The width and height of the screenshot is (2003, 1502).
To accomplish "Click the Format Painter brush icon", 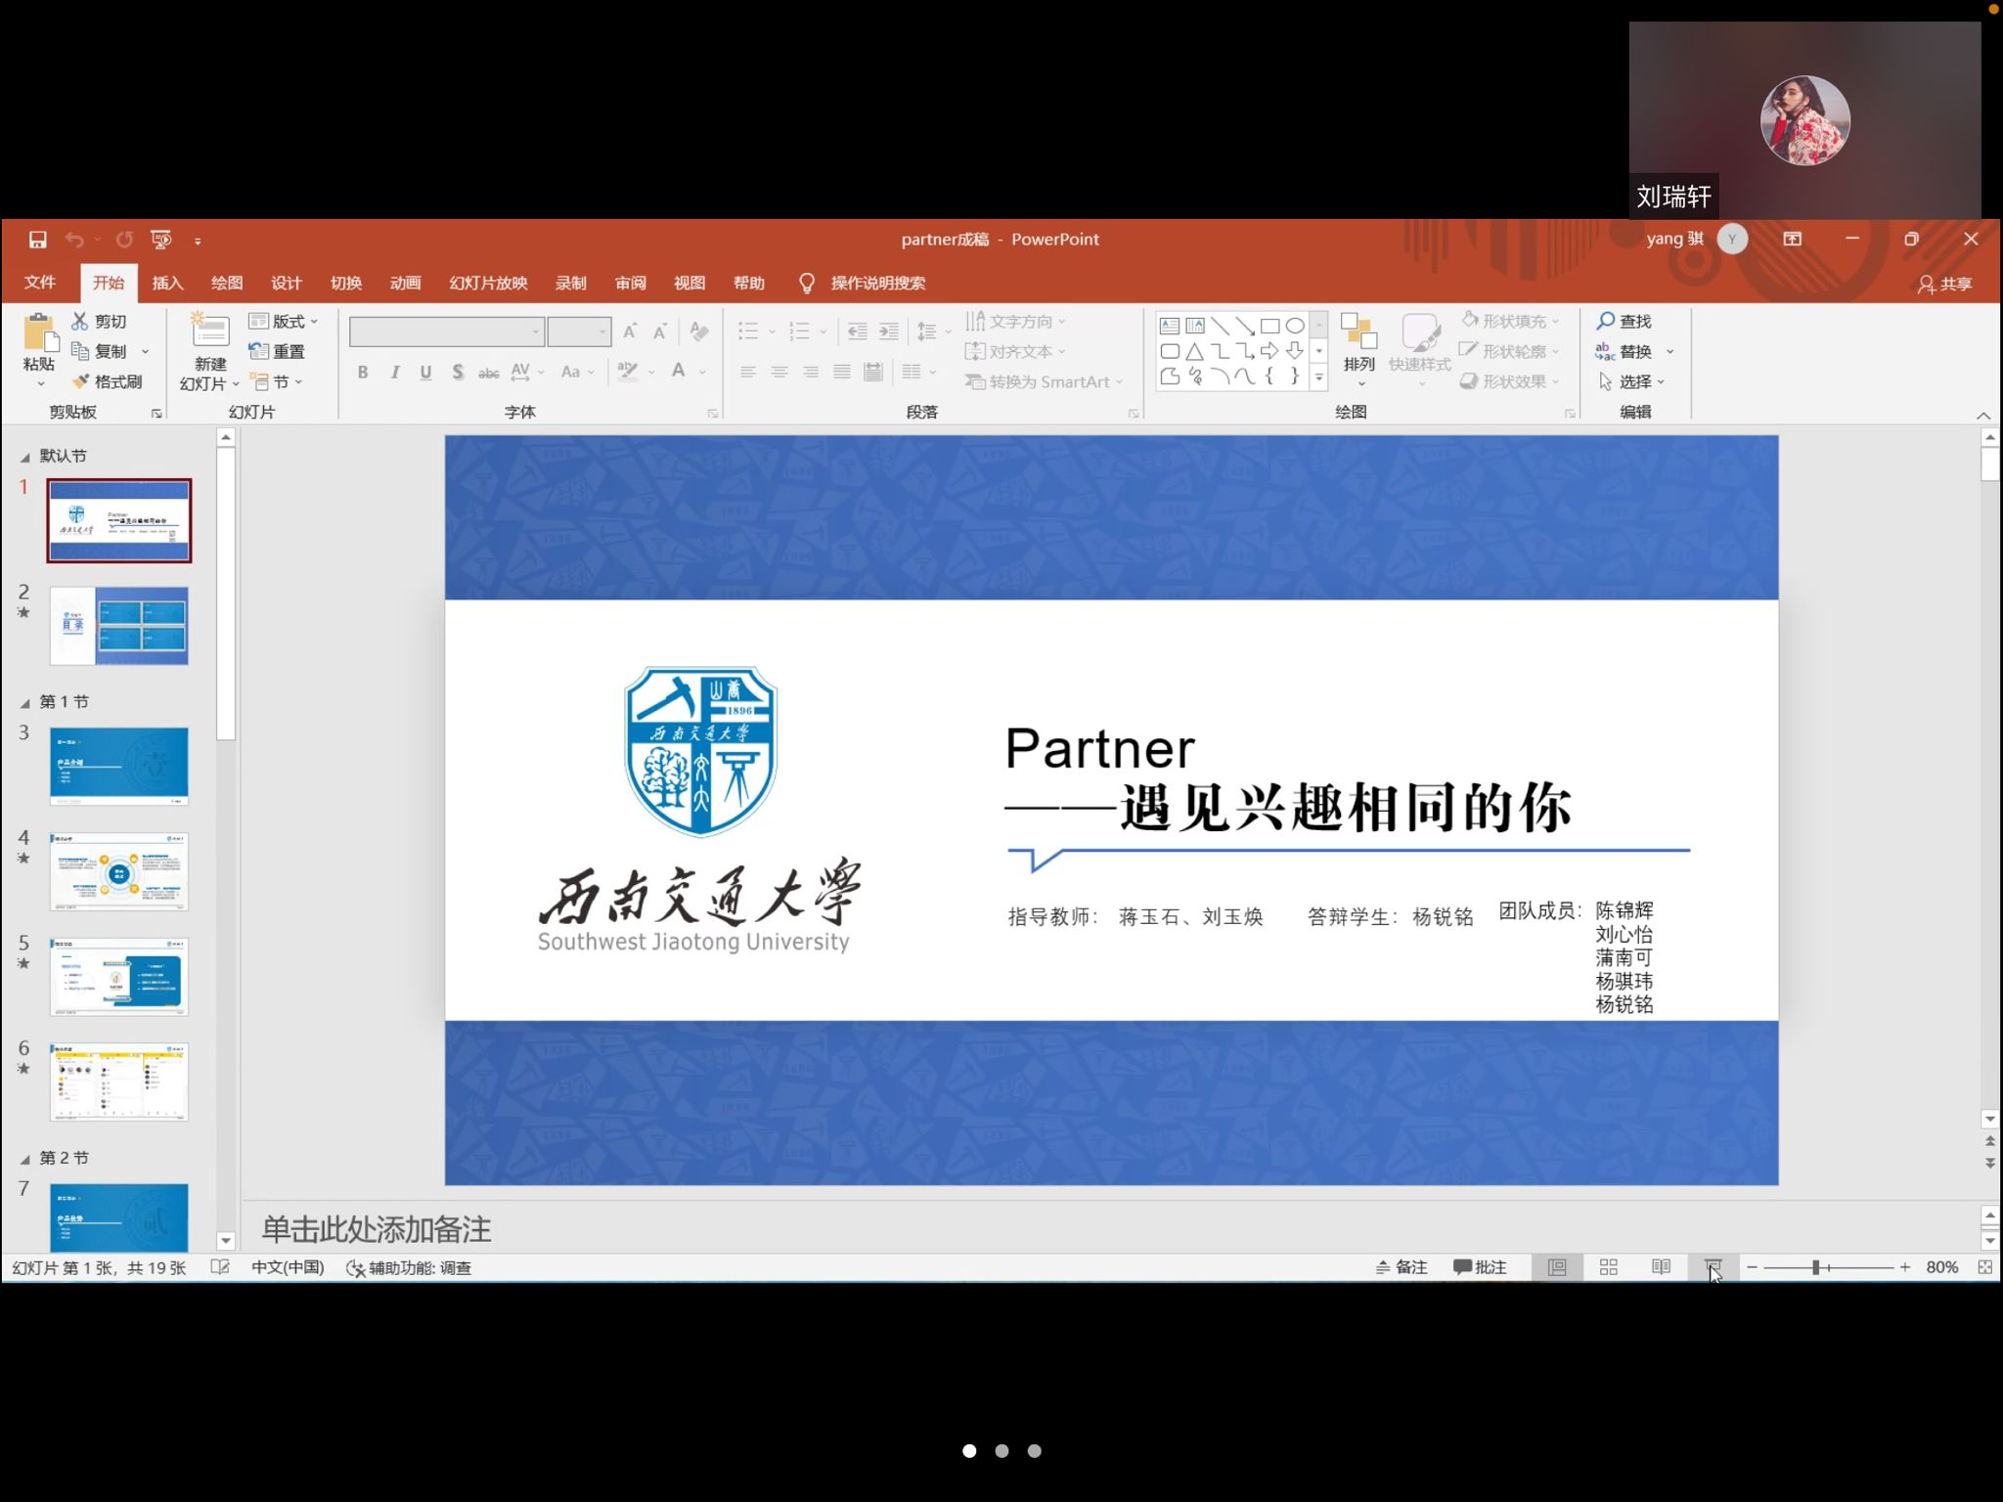I will pos(81,381).
